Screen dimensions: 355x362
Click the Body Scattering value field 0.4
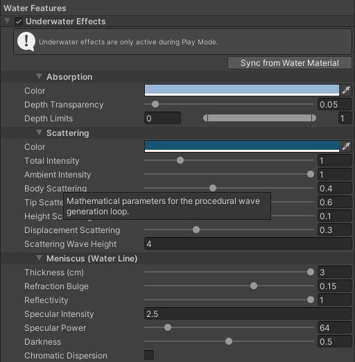coord(335,188)
